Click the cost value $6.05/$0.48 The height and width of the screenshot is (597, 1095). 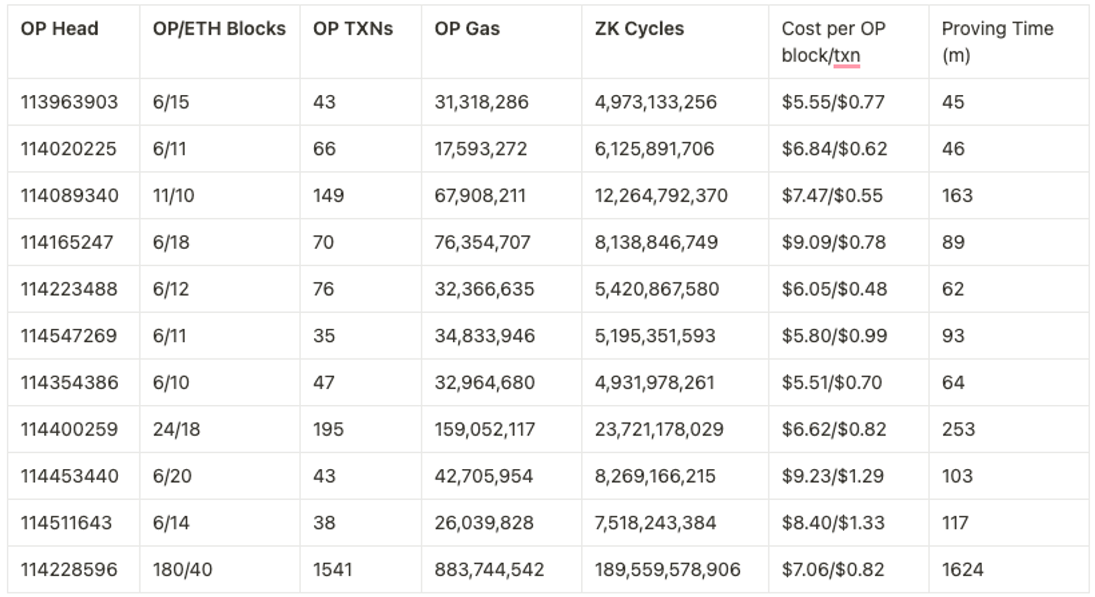[834, 289]
